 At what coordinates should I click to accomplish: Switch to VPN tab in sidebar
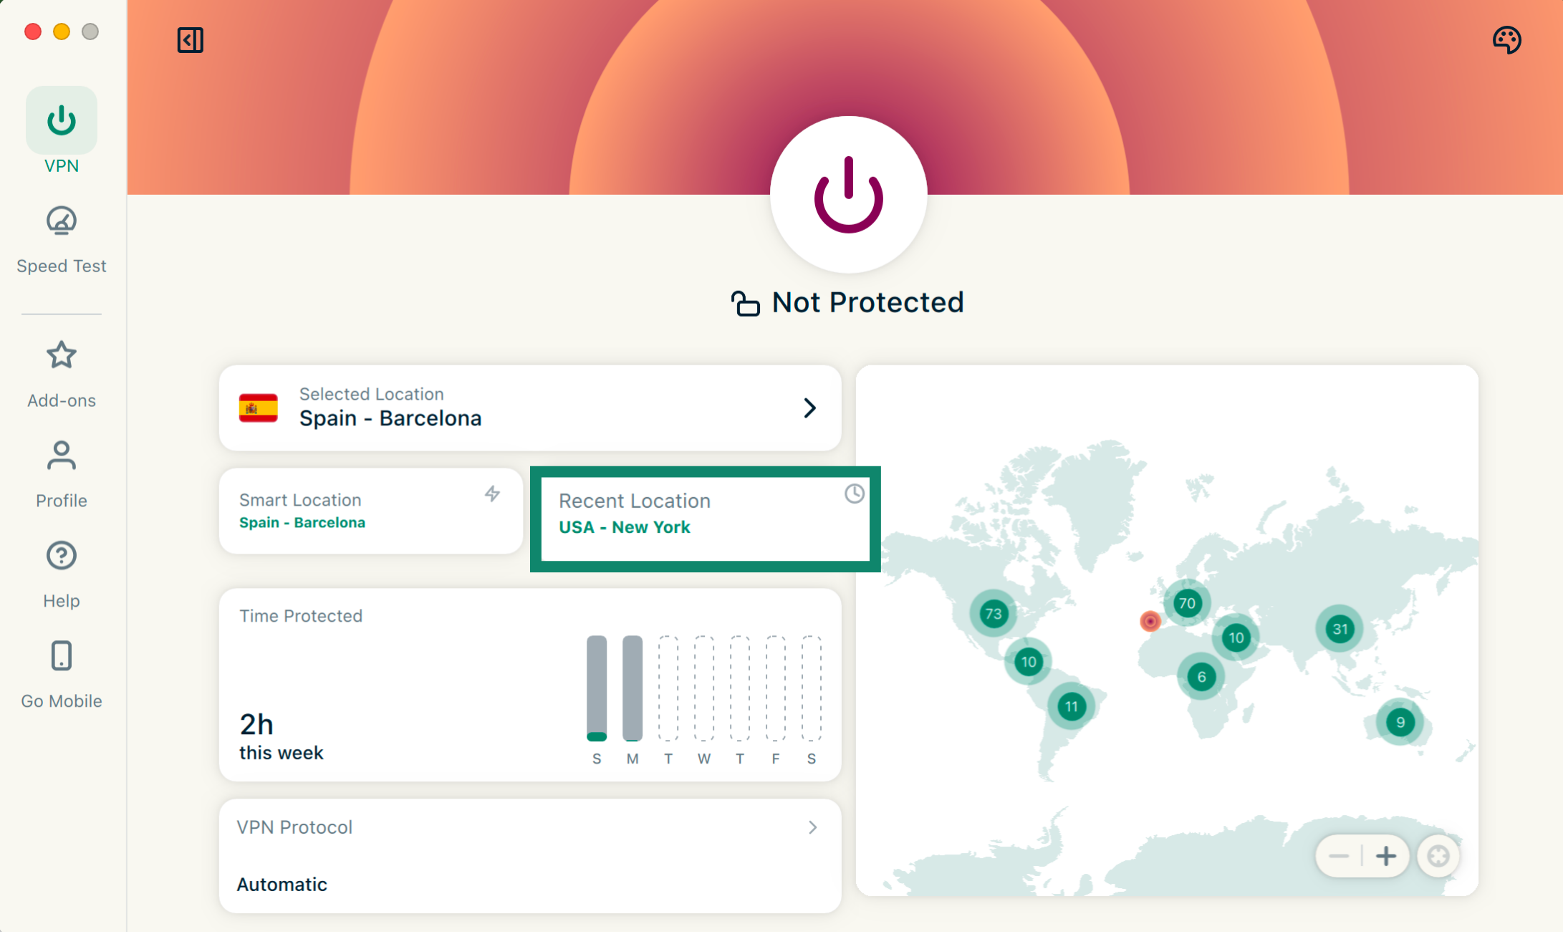[x=62, y=122]
